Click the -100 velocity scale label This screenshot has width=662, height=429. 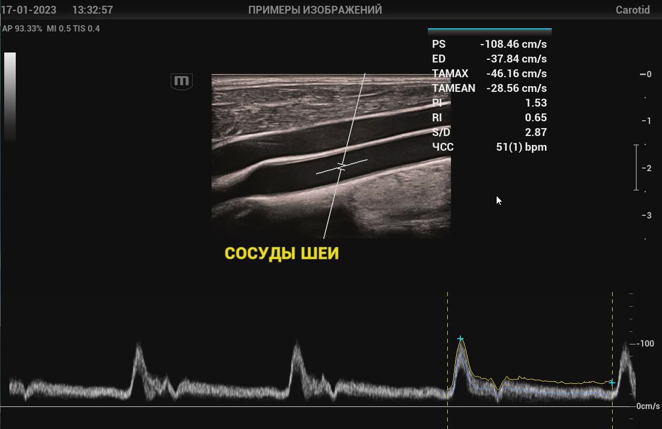[x=646, y=343]
